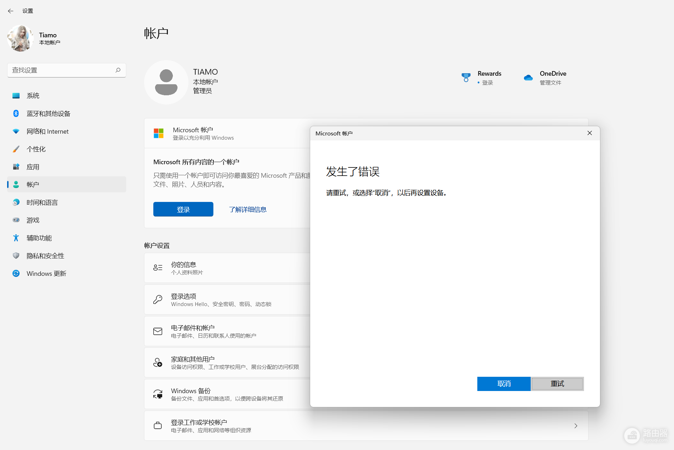Click the Microsoft logo icon
674x450 pixels.
coord(159,133)
